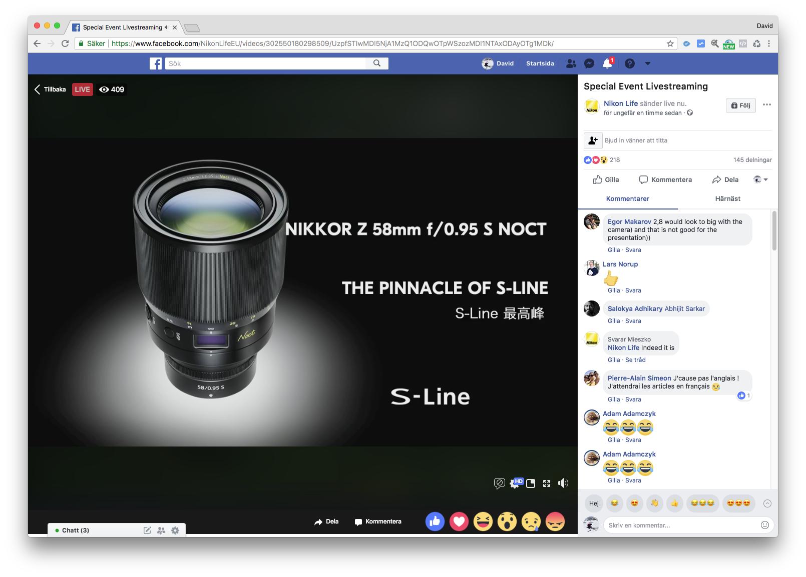This screenshot has width=806, height=577.
Task: Expand the account dropdown arrow in top bar
Action: coord(648,63)
